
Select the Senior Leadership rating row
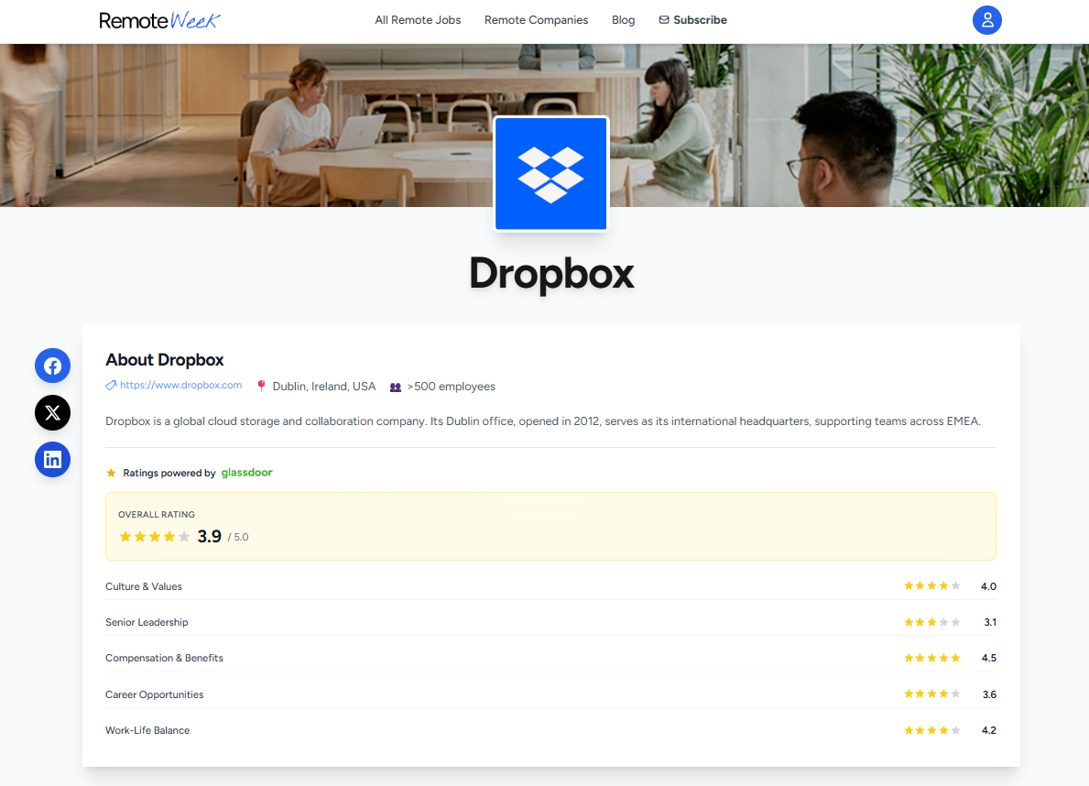pos(550,622)
